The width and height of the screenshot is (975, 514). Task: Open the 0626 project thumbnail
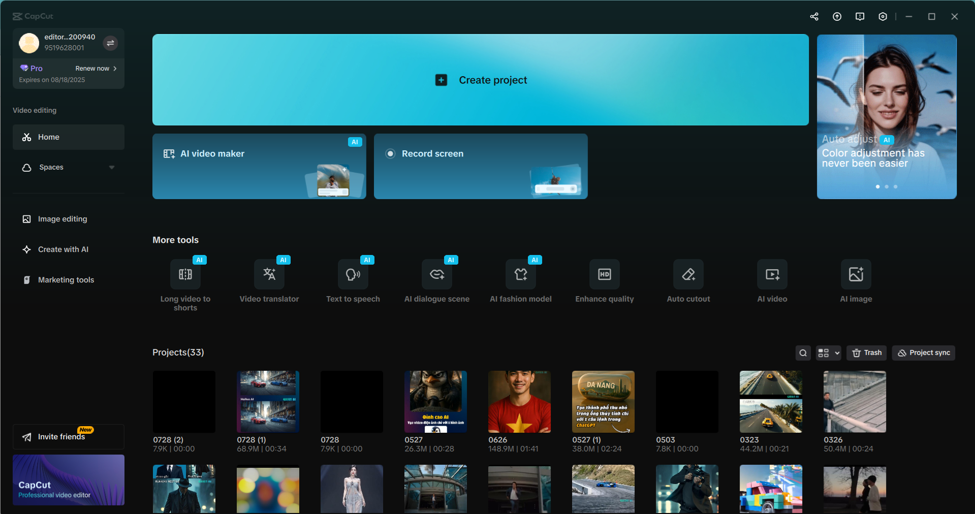tap(519, 402)
